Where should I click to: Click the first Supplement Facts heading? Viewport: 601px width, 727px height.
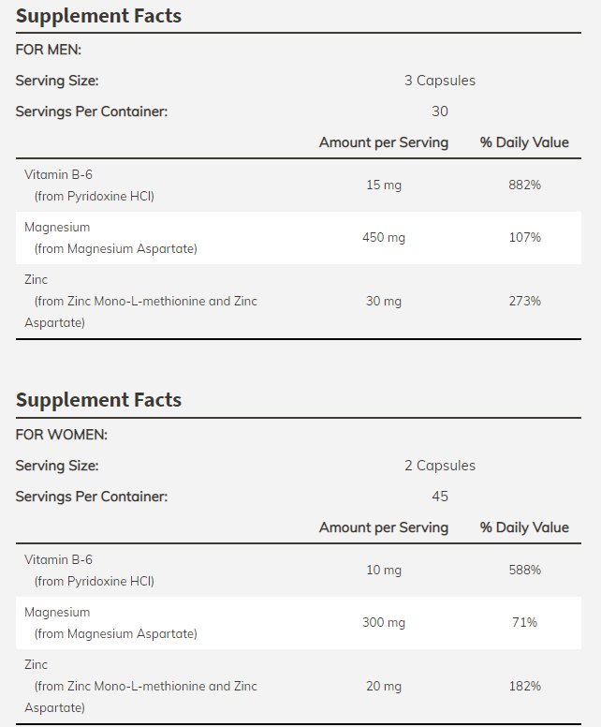pyautogui.click(x=98, y=16)
